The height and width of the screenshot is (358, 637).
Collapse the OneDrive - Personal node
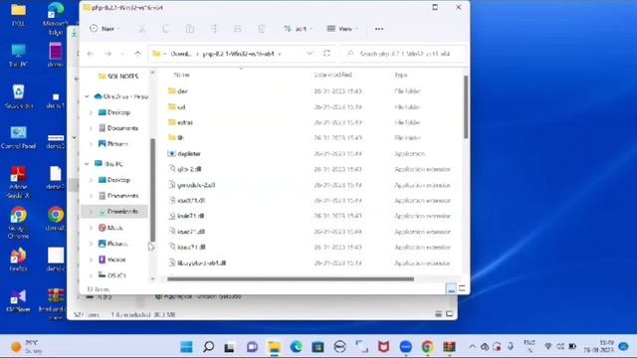pos(87,96)
